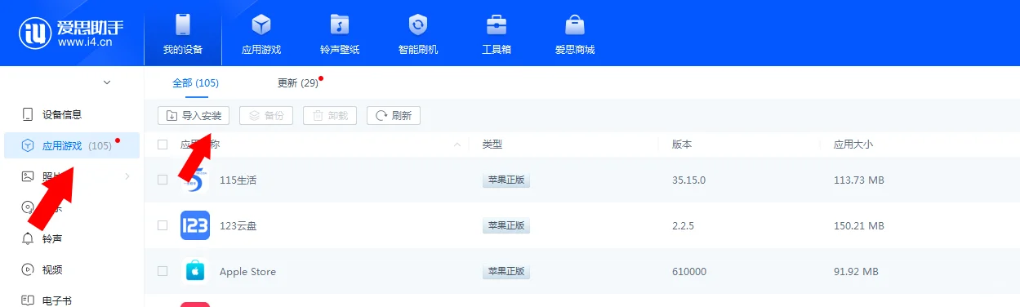Click the 刷新 button
Image resolution: width=1020 pixels, height=307 pixels.
coord(394,116)
